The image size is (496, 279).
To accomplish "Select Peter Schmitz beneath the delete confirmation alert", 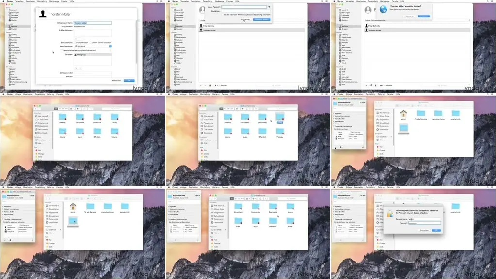I will [x=417, y=26].
